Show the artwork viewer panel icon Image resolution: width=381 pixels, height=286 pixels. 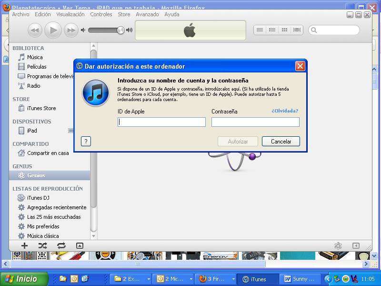pos(80,245)
